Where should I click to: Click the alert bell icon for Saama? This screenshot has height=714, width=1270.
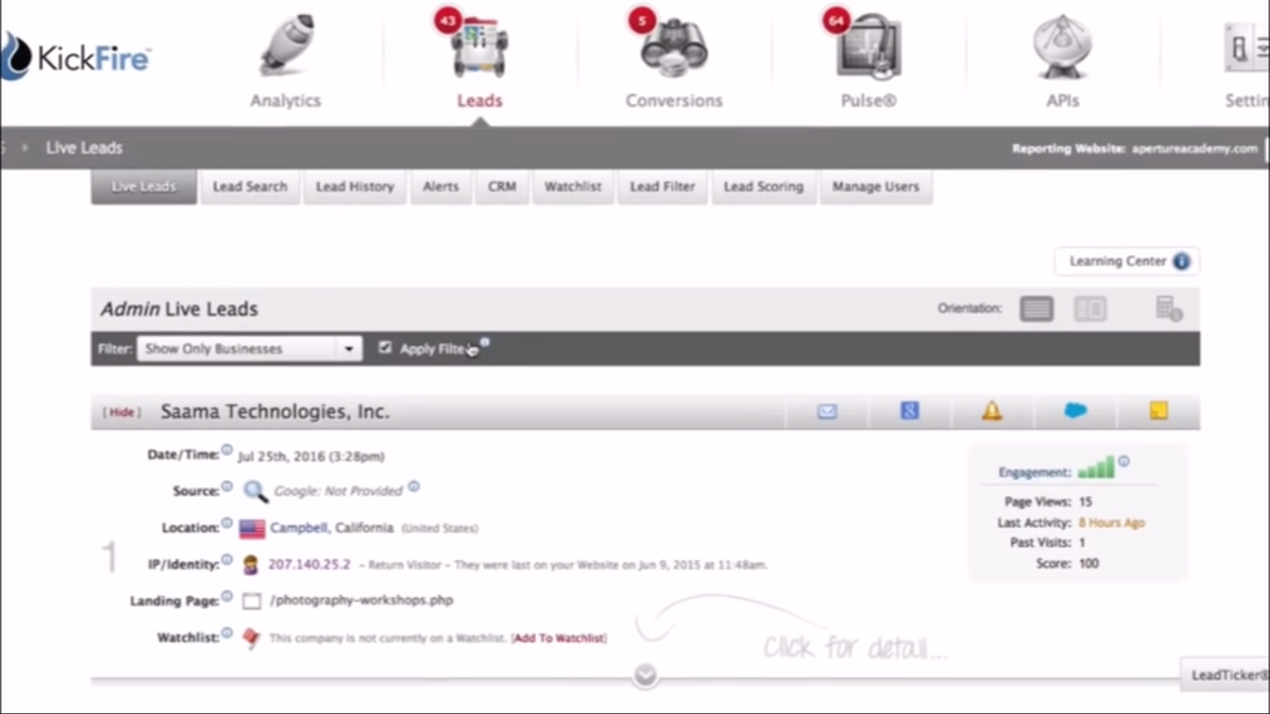(x=992, y=411)
